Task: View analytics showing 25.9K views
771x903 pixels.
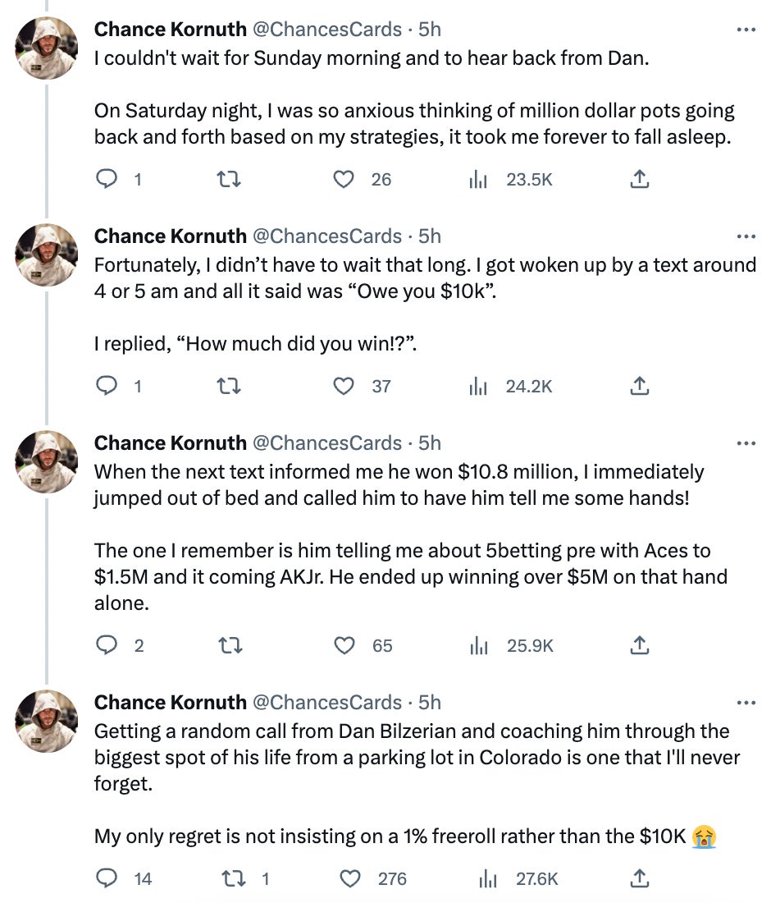Action: click(x=478, y=645)
